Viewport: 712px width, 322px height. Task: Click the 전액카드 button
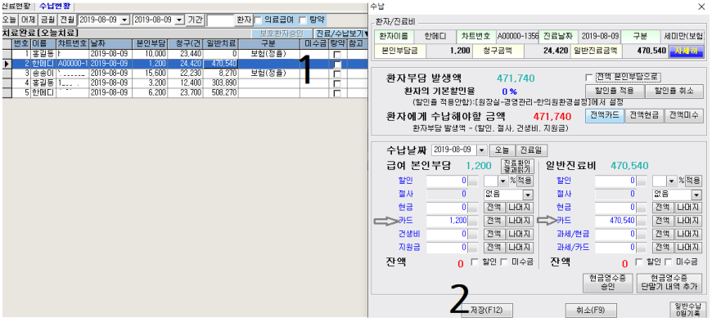tap(605, 115)
